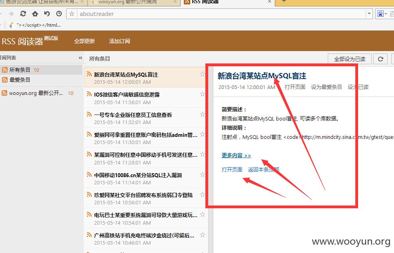Image resolution: width=394 pixels, height=253 pixels.
Task: Open a new browser tab
Action: click(284, 2)
